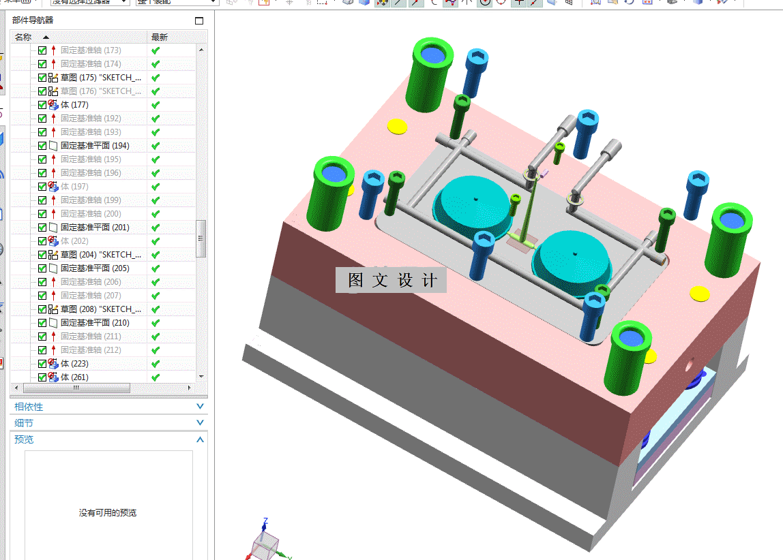Click the red axis icon of 固定基准轴 (173)
The height and width of the screenshot is (560, 783).
click(x=53, y=50)
